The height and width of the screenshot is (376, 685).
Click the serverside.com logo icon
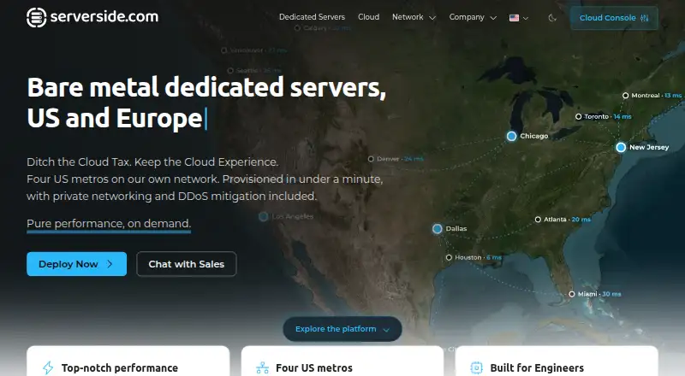tap(36, 17)
